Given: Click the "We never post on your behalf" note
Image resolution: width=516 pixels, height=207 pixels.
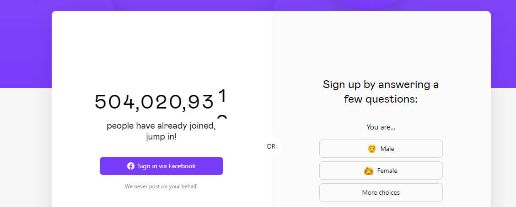Looking at the screenshot, I should (x=161, y=186).
